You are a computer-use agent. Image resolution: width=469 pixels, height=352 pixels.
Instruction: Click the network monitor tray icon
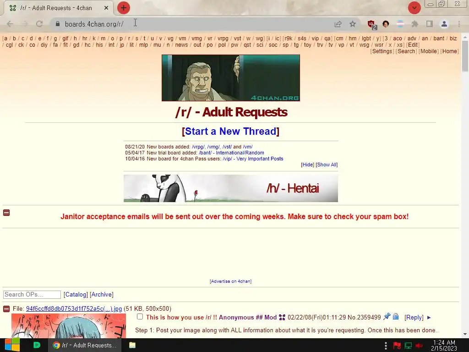(x=408, y=346)
